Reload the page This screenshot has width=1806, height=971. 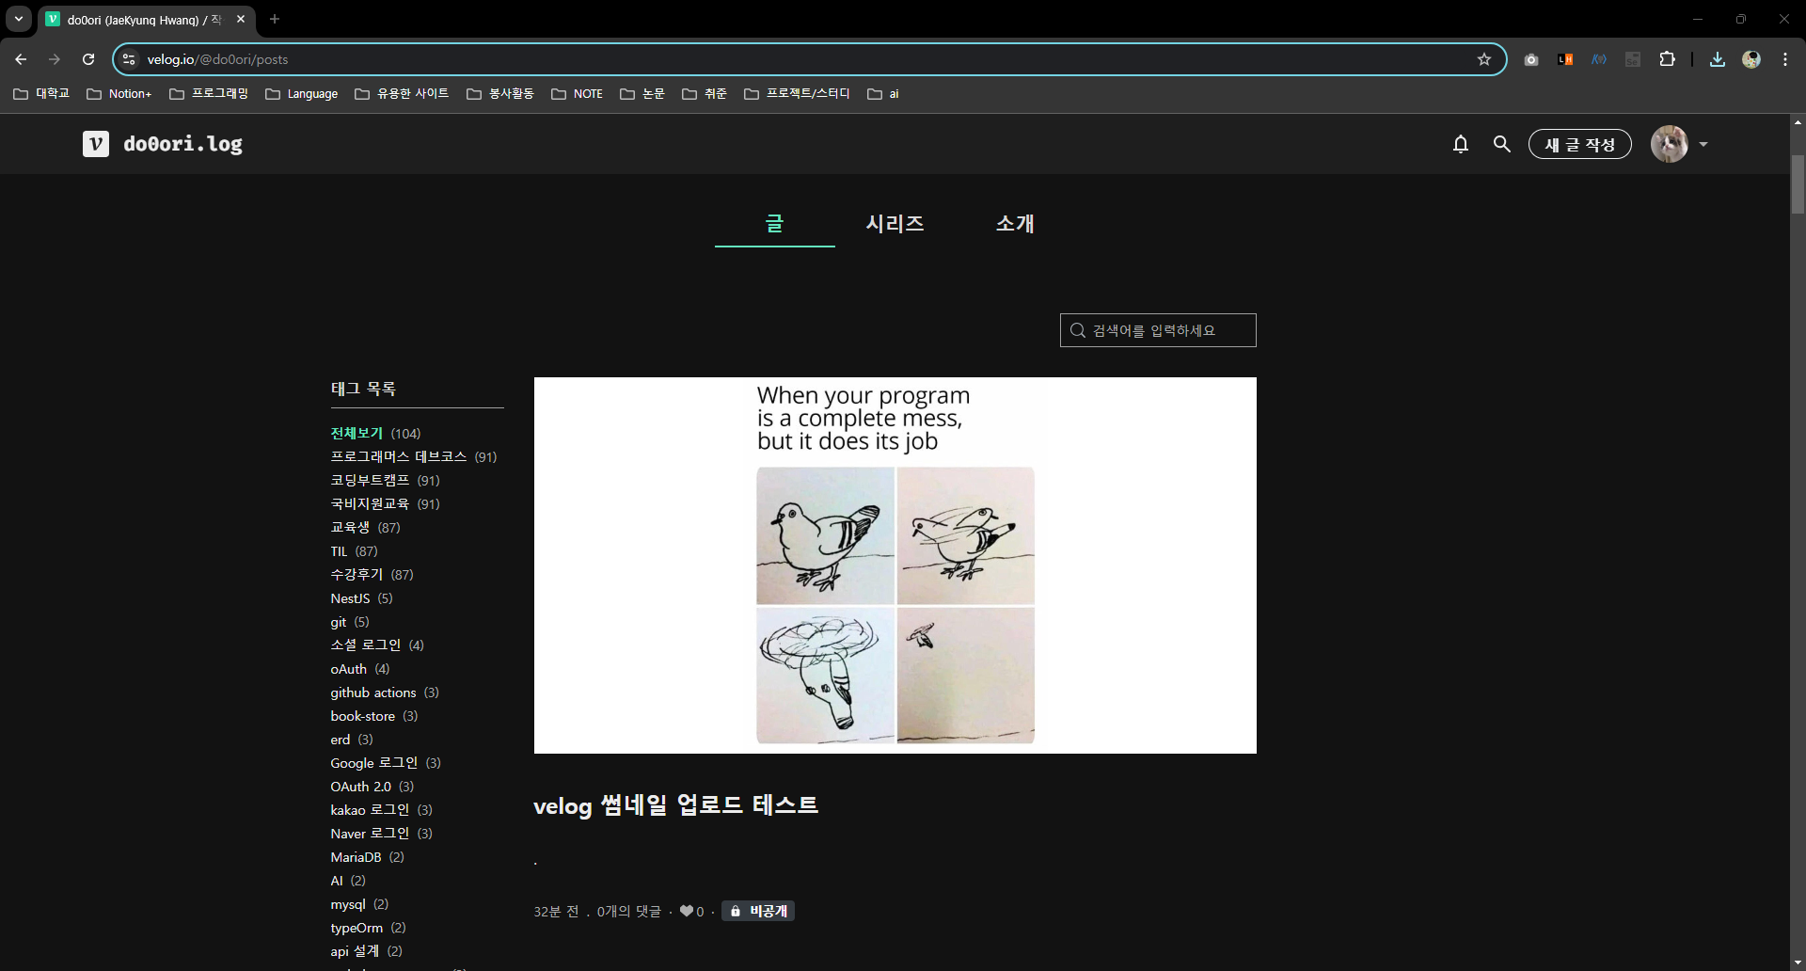[x=88, y=59]
